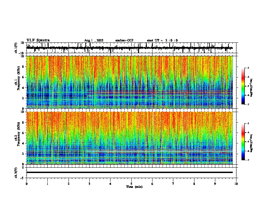
Task: Click time axis tick label '3'
Action: [x=89, y=184]
